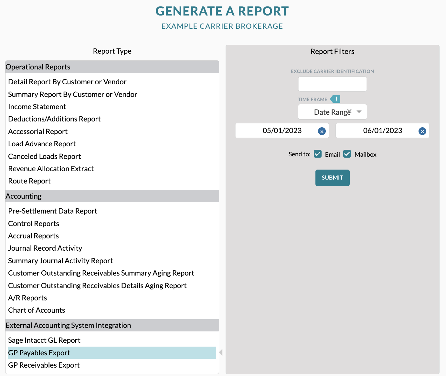Select Journal Record Activity
This screenshot has width=446, height=376.
coord(112,248)
